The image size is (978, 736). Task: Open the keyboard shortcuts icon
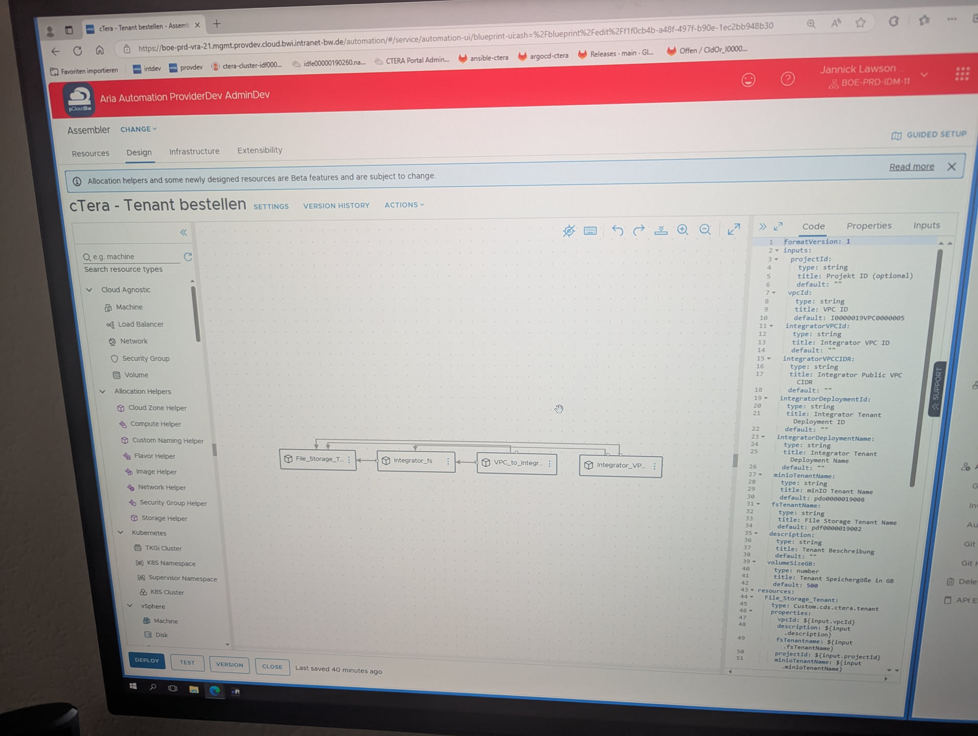(590, 231)
